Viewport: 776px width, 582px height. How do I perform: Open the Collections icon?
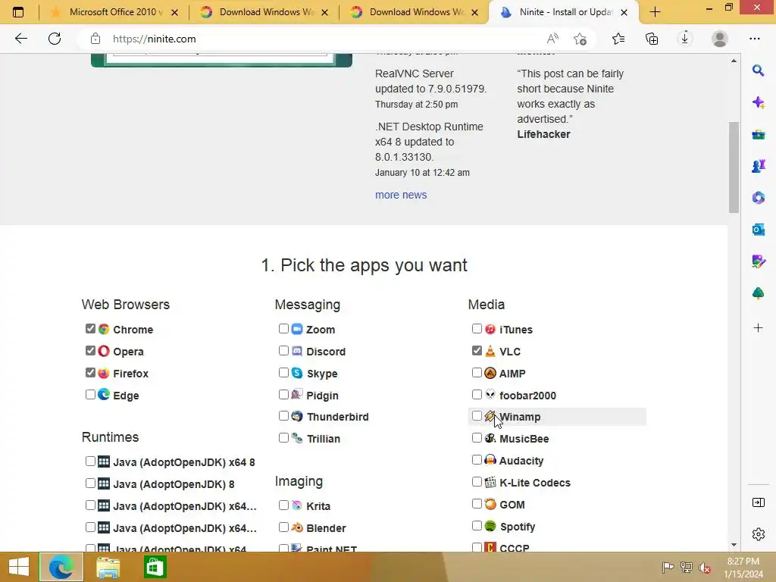652,39
